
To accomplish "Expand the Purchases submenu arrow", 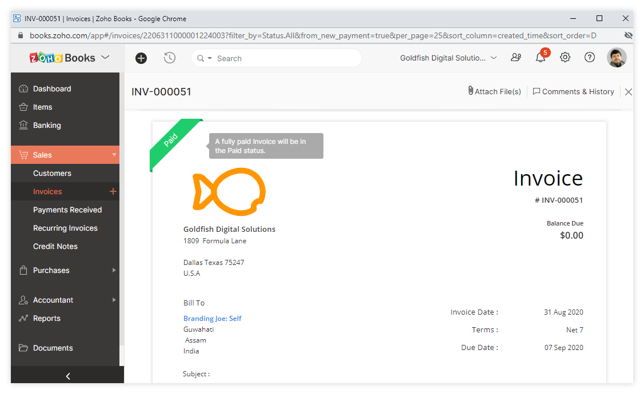I will coord(114,270).
